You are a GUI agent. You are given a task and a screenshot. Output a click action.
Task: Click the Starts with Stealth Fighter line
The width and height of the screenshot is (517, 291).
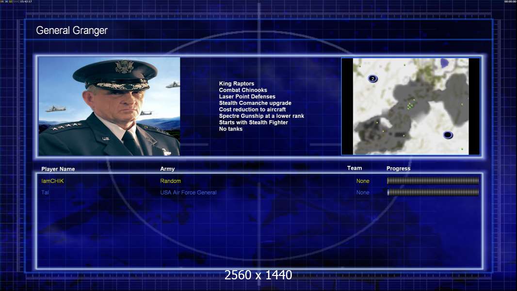tap(253, 122)
